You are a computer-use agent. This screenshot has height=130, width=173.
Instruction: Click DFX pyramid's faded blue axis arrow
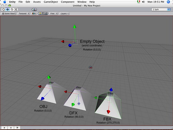pyautogui.click(x=79, y=104)
